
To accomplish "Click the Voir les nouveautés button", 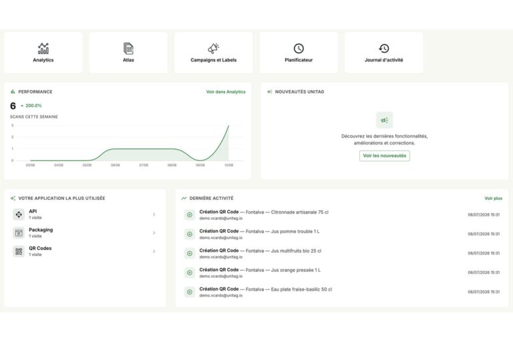I will [x=385, y=156].
